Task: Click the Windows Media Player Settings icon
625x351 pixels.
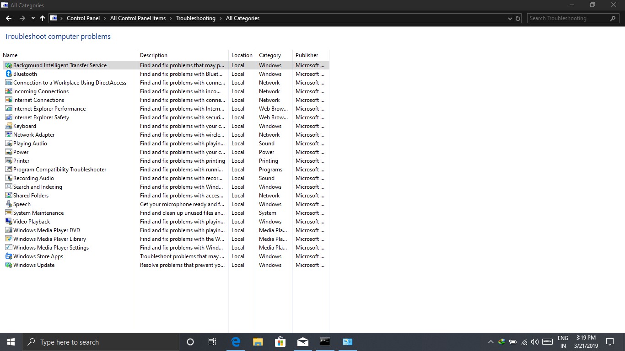Action: point(9,248)
